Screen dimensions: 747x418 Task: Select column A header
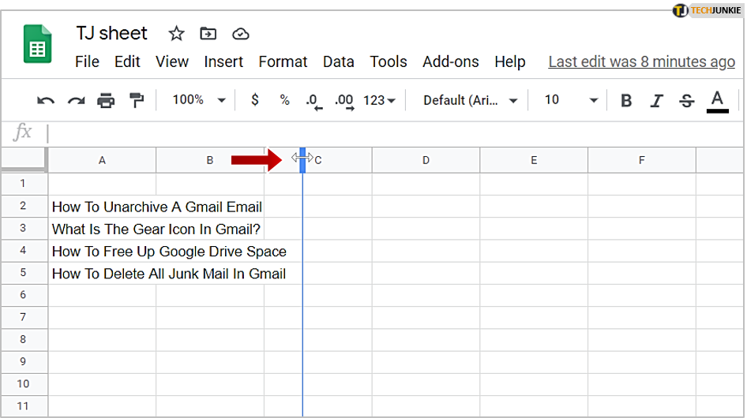point(102,160)
